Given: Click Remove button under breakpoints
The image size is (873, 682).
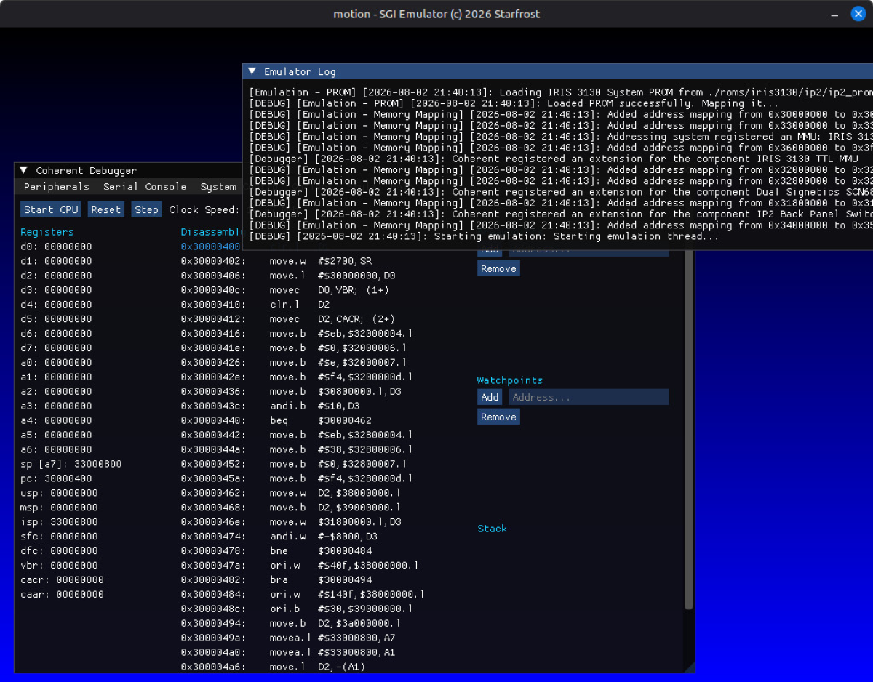Looking at the screenshot, I should (x=498, y=268).
